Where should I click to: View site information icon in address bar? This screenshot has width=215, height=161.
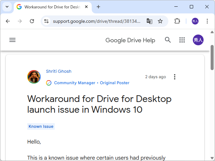(46, 21)
